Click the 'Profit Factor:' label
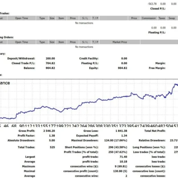The image size is (178, 178). click(x=26, y=136)
